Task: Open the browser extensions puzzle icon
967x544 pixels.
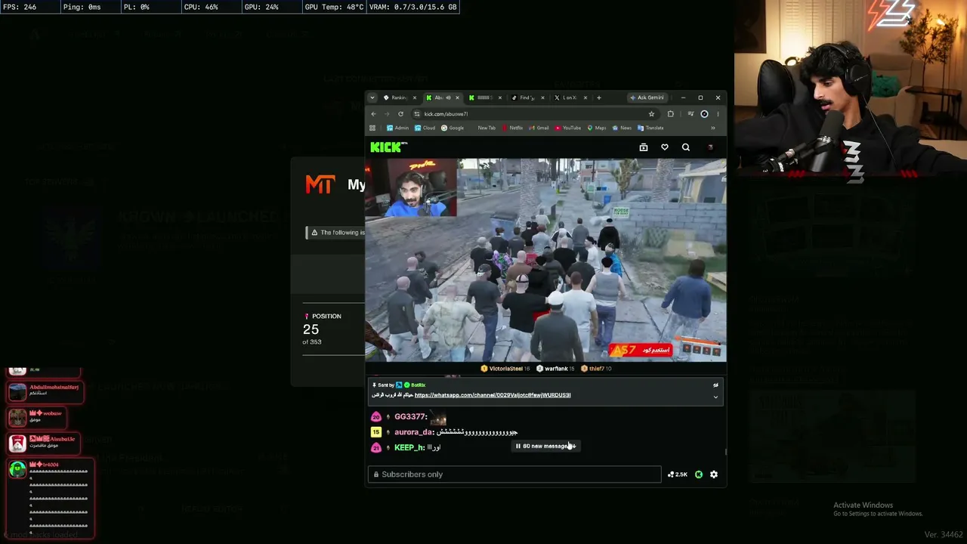Action: point(670,114)
